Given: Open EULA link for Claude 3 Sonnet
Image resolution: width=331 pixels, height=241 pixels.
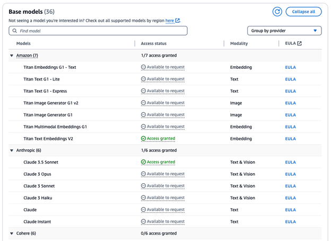Looking at the screenshot, I should coord(290,186).
